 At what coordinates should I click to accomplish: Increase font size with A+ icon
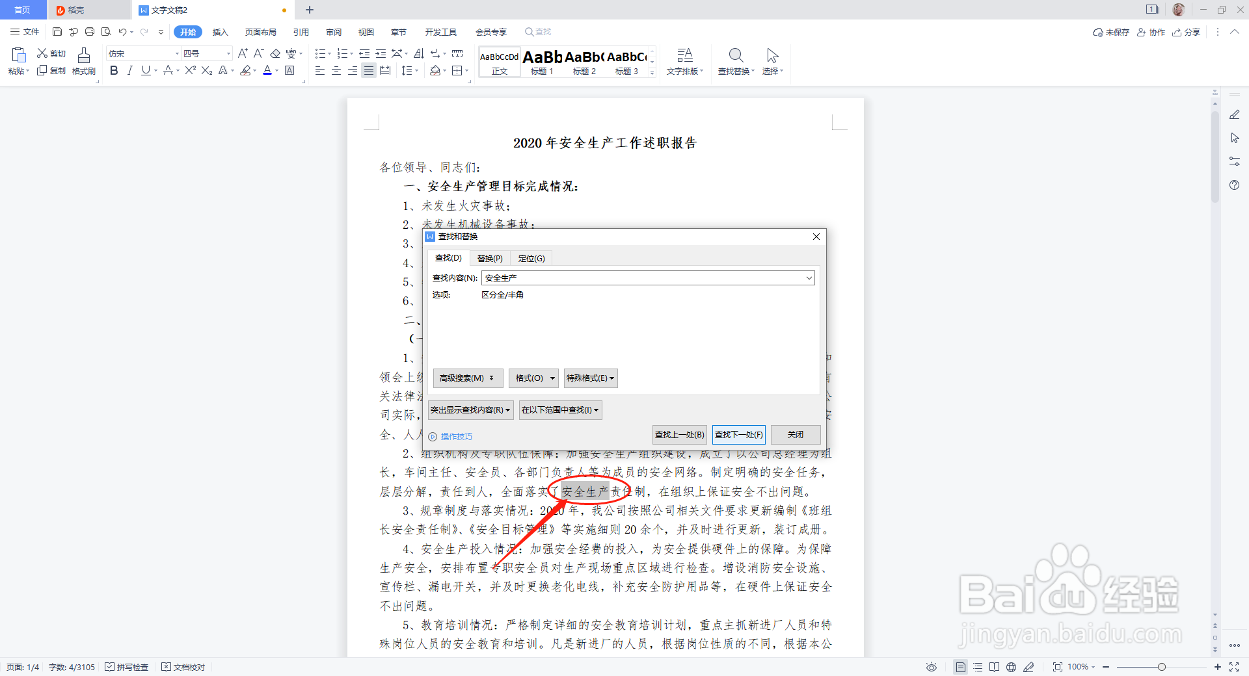(243, 53)
